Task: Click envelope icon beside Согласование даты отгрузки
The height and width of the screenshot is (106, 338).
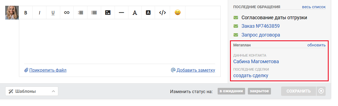Action: click(x=236, y=18)
